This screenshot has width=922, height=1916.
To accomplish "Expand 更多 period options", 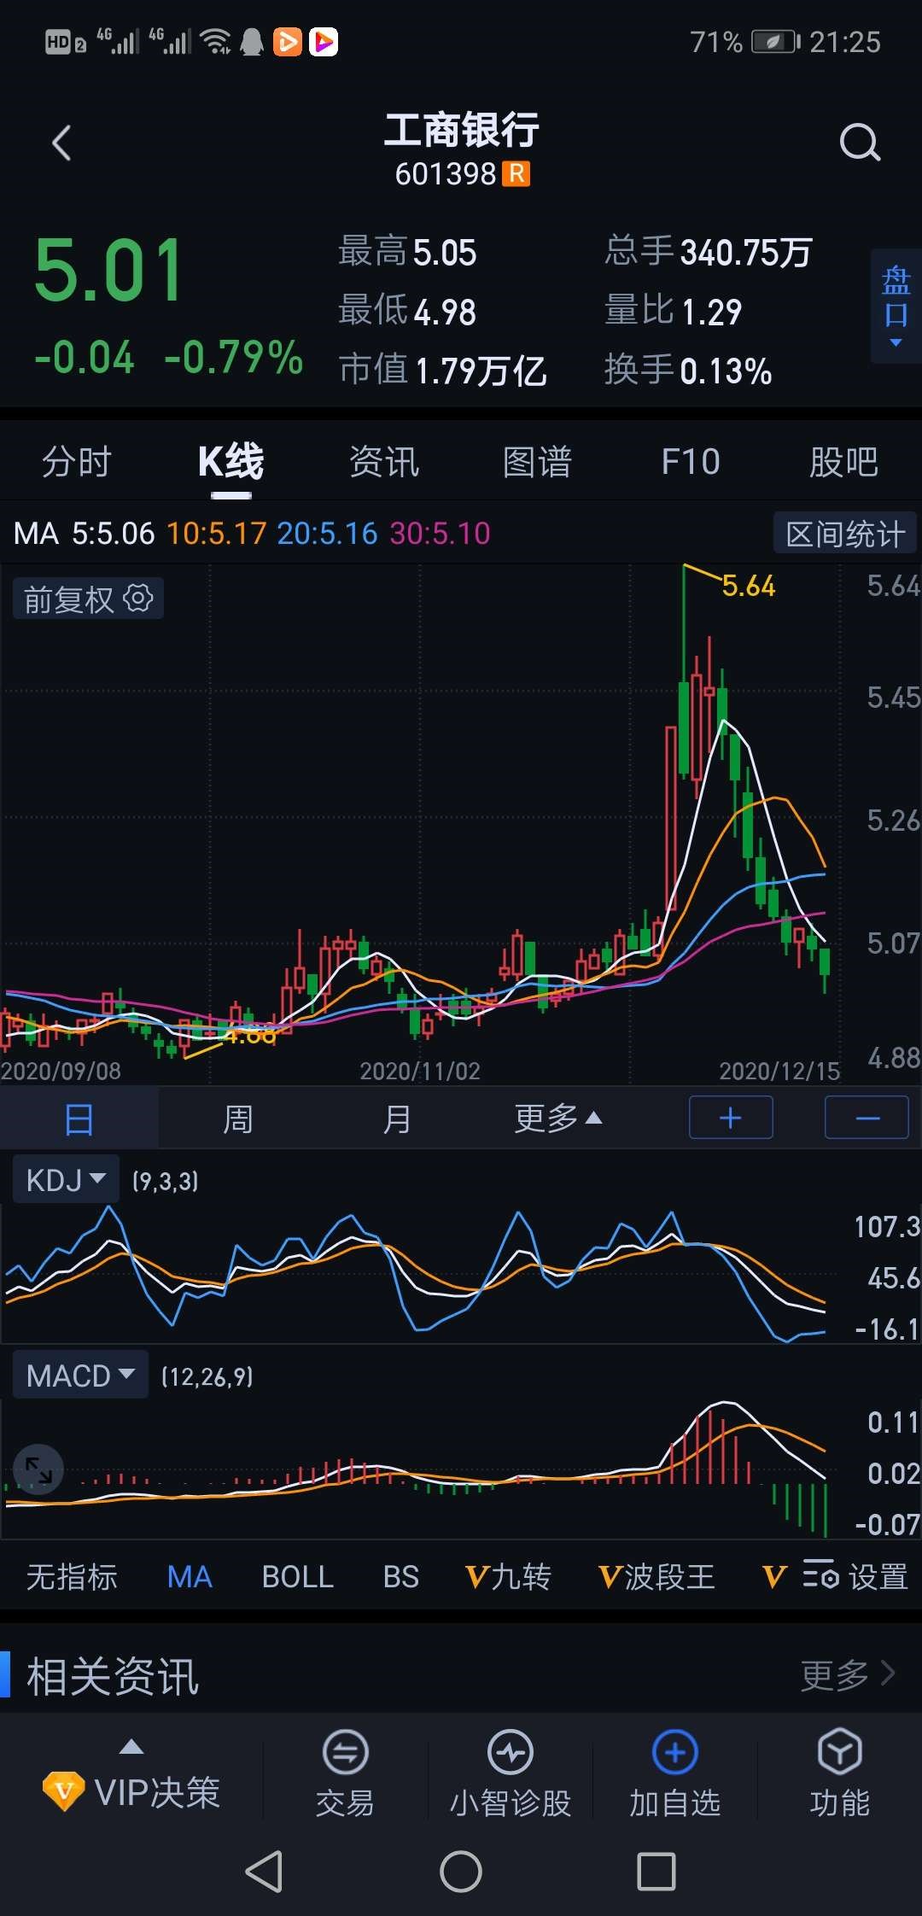I will coord(558,1118).
